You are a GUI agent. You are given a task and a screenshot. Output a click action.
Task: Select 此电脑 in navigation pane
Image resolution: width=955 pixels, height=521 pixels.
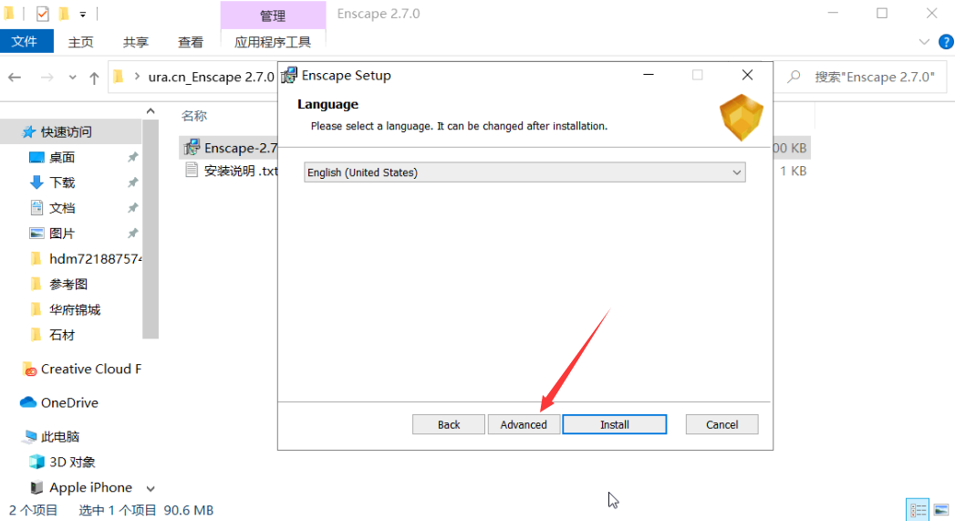[x=59, y=436]
